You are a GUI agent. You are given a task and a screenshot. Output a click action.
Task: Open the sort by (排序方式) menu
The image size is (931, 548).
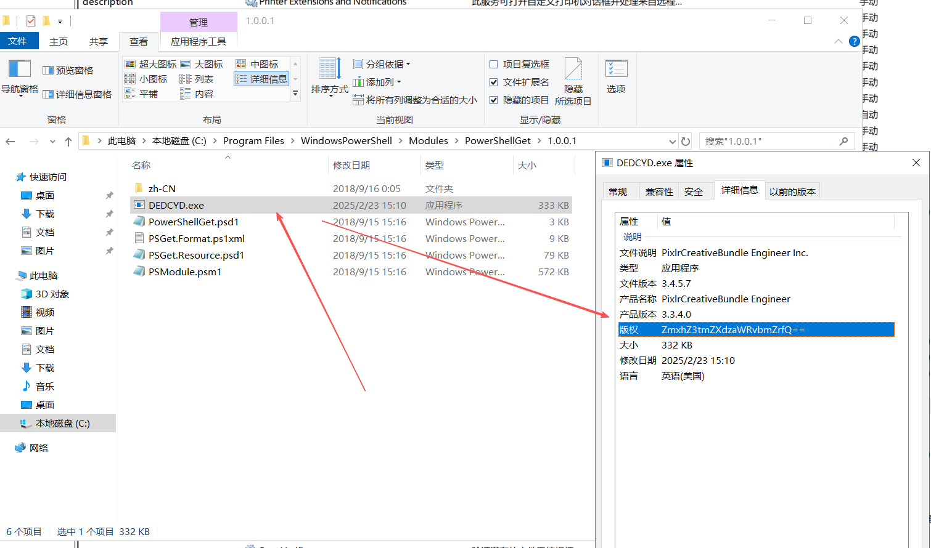pyautogui.click(x=330, y=77)
